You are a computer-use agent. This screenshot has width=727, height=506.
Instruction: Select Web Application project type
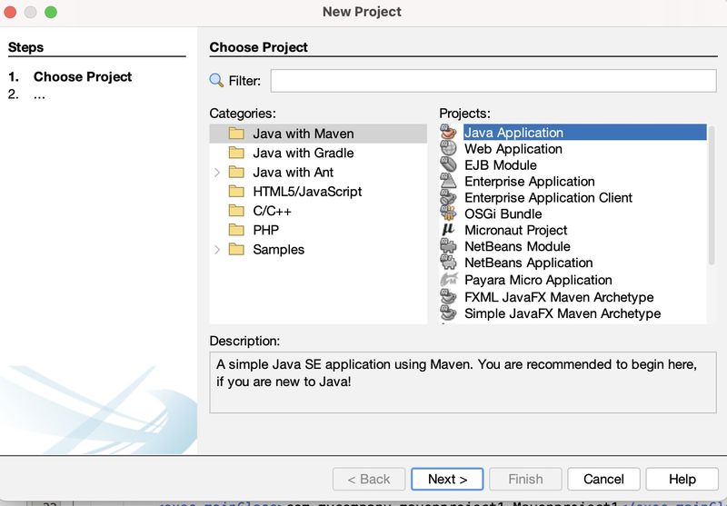point(513,149)
